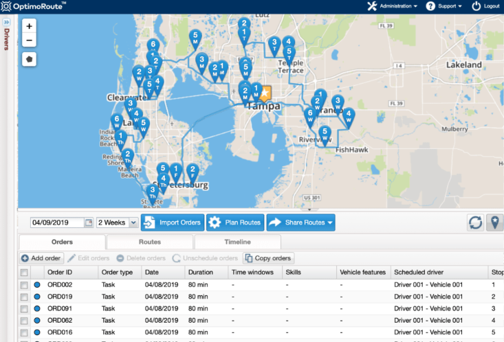
Task: Sort by Order ID column header
Action: [x=71, y=273]
